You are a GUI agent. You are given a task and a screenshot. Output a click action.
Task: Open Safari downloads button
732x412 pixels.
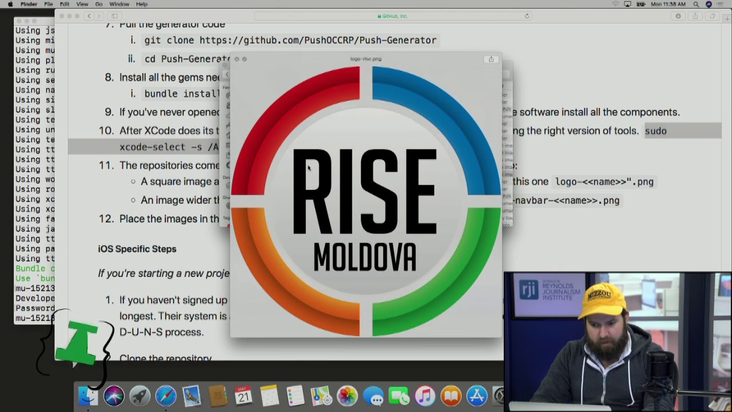[x=678, y=16]
